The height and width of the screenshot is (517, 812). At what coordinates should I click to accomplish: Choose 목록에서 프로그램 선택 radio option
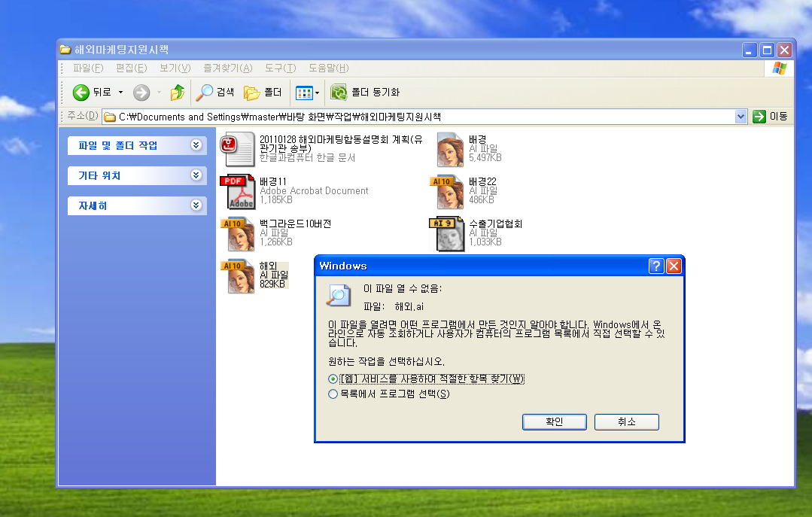[x=333, y=394]
